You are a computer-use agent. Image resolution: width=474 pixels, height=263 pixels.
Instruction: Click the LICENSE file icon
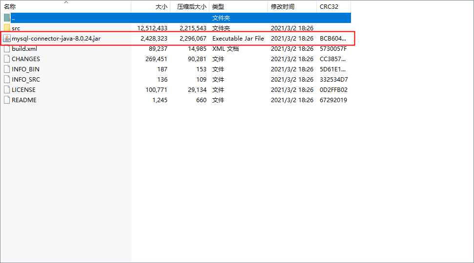7,90
